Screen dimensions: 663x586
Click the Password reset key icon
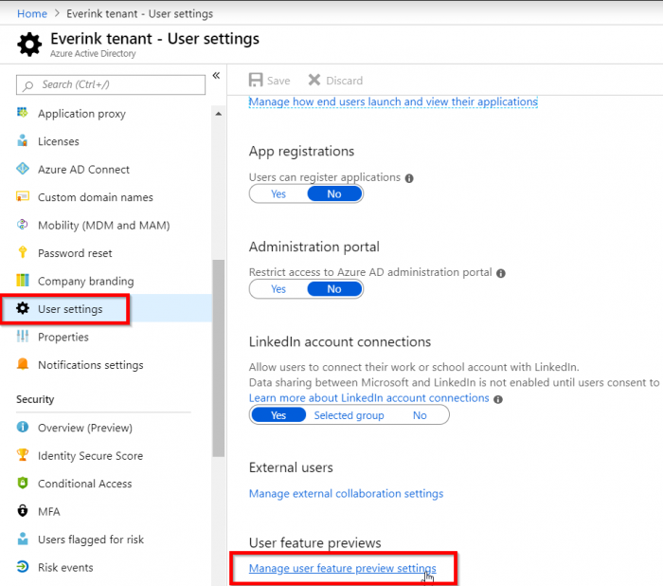pyautogui.click(x=23, y=252)
